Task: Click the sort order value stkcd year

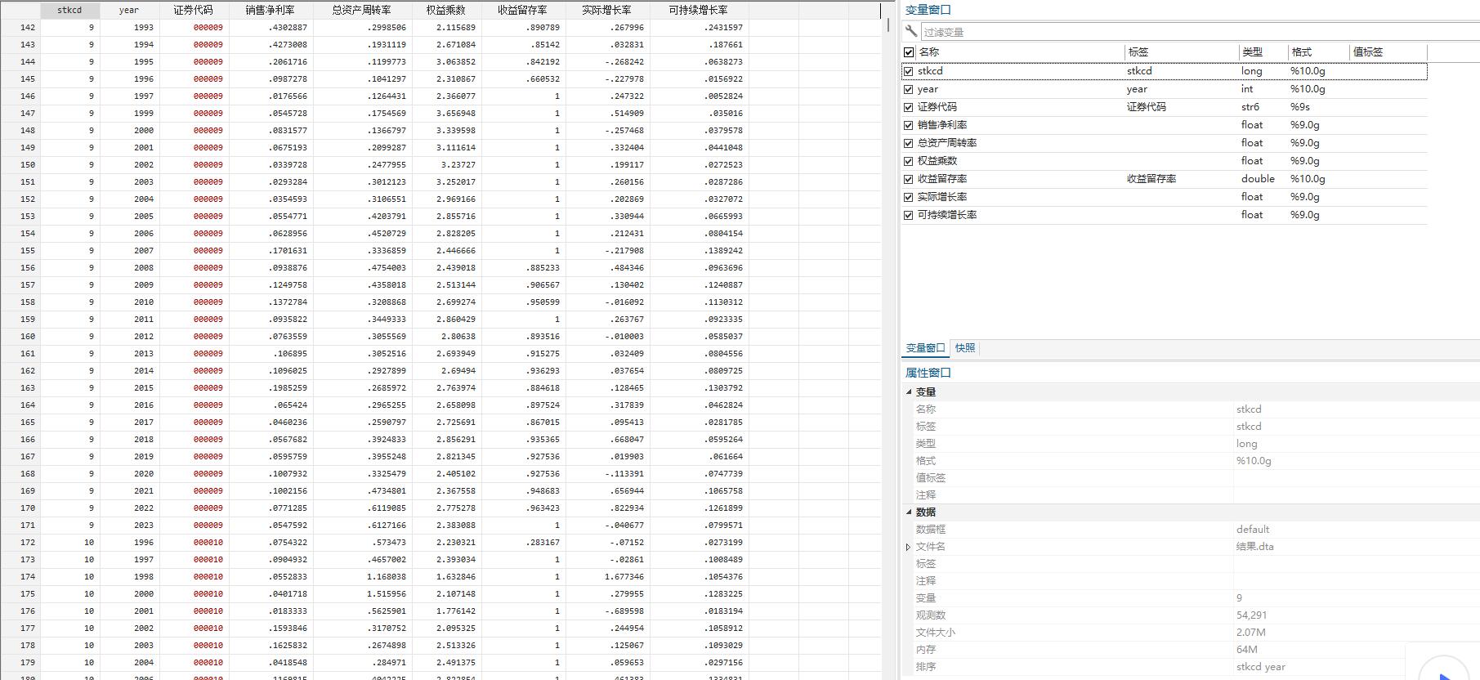Action: (x=1261, y=667)
